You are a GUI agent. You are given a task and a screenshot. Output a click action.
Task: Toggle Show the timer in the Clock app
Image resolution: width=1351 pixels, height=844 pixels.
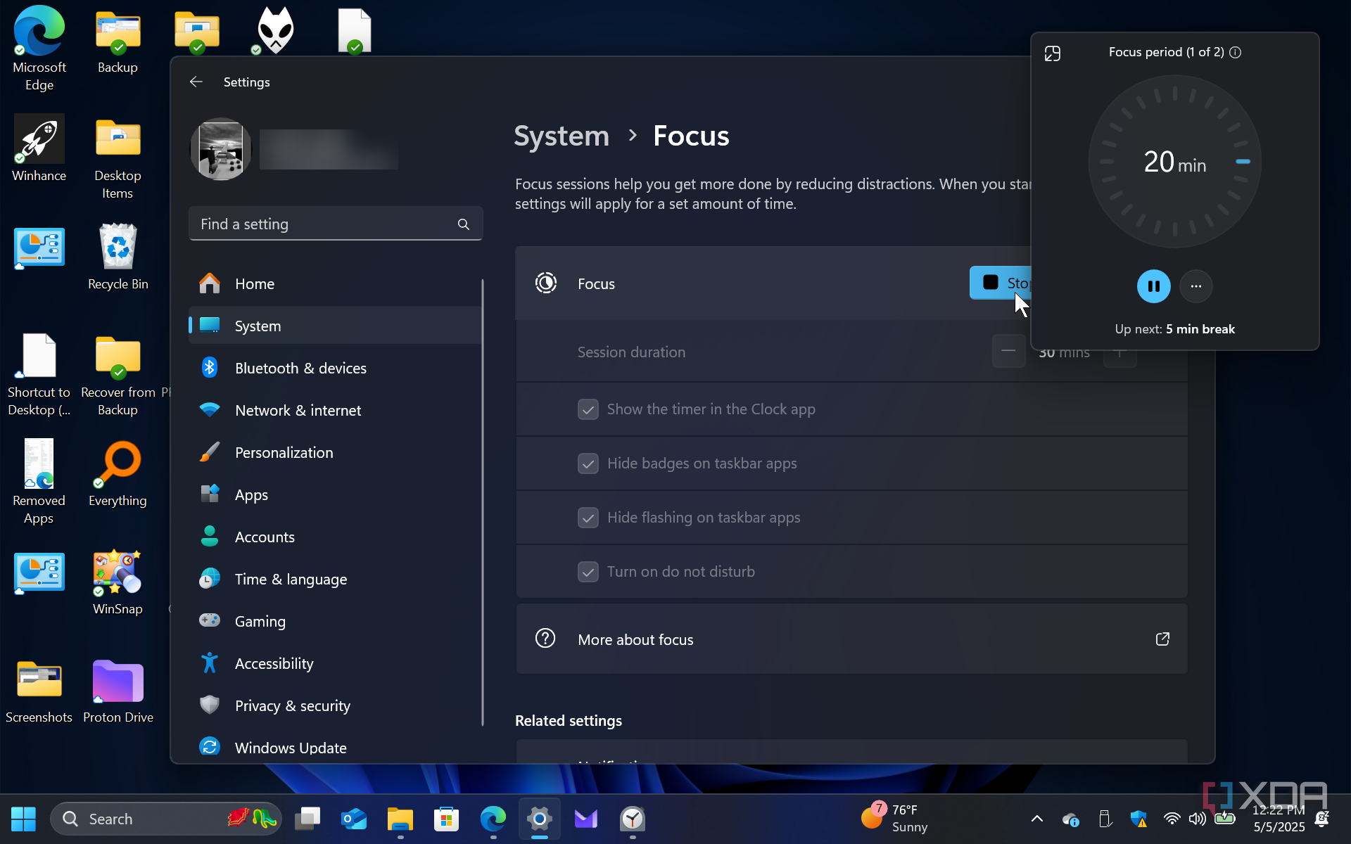click(x=588, y=409)
